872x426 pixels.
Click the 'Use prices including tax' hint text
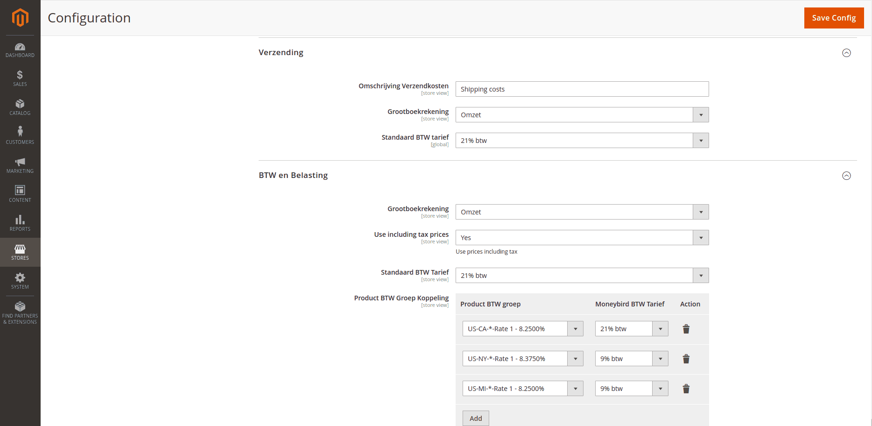tap(486, 252)
